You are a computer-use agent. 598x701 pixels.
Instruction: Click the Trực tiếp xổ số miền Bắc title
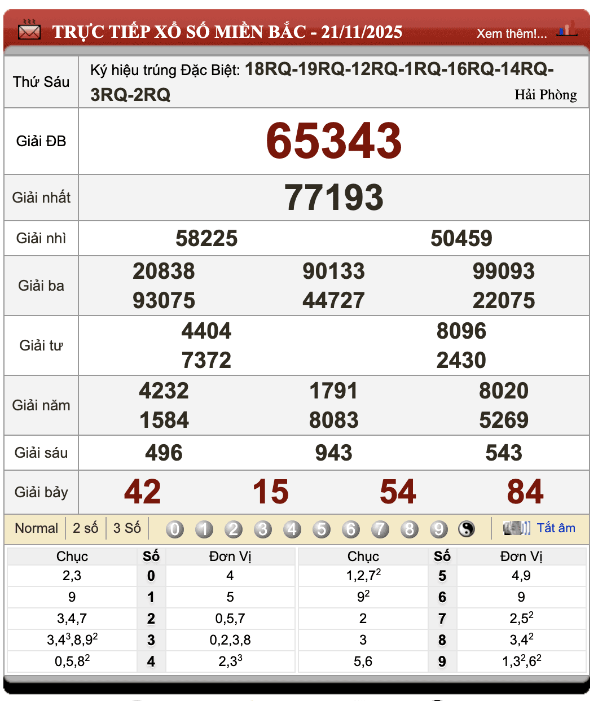227,32
